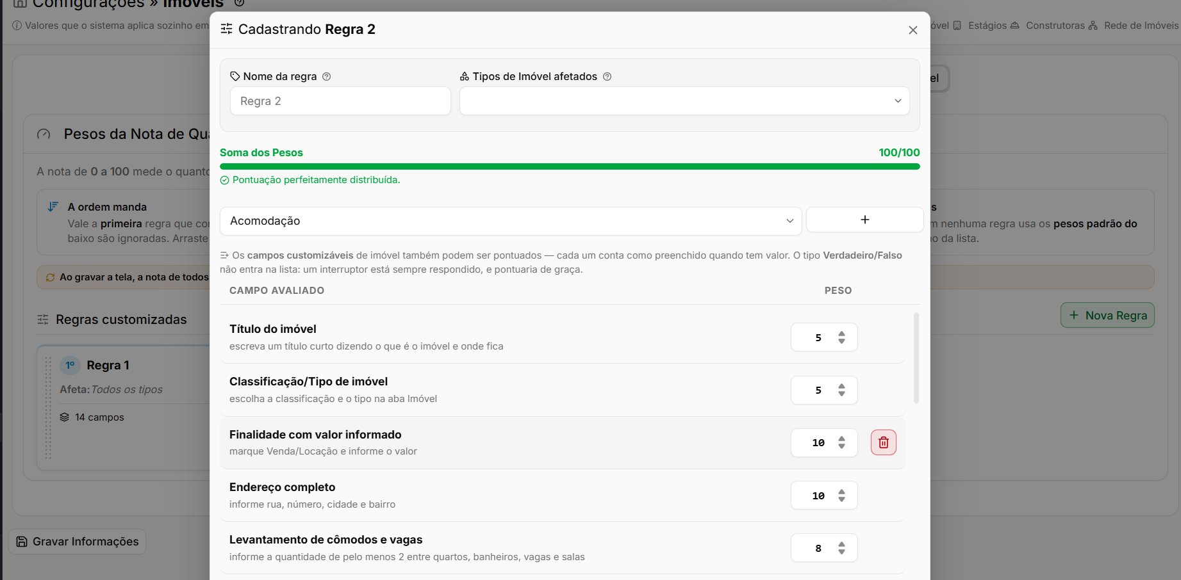Click the Endereço completo row label
Image resolution: width=1181 pixels, height=580 pixels.
[x=282, y=487]
